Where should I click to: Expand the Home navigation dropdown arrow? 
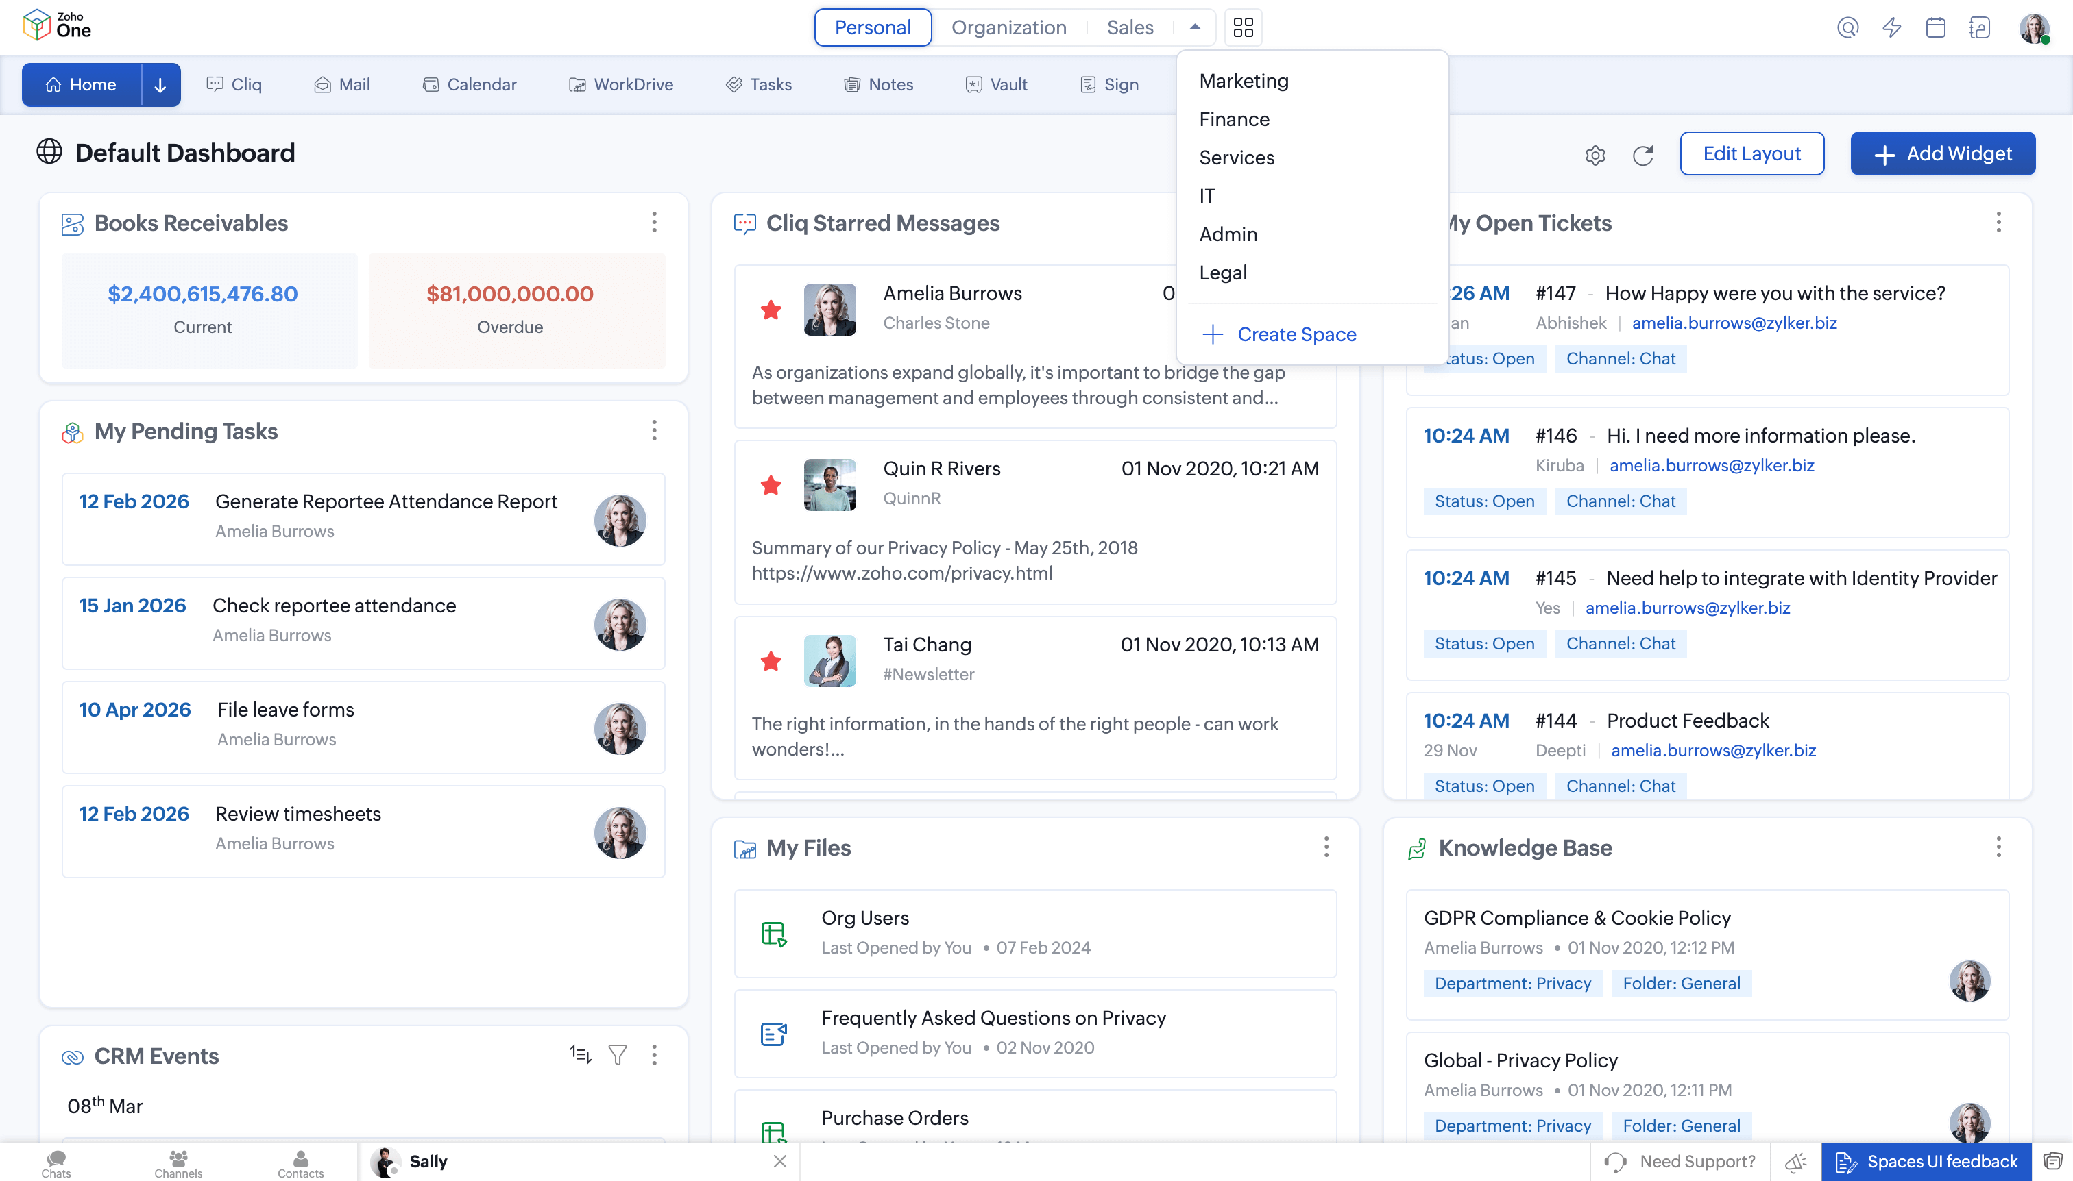click(159, 84)
